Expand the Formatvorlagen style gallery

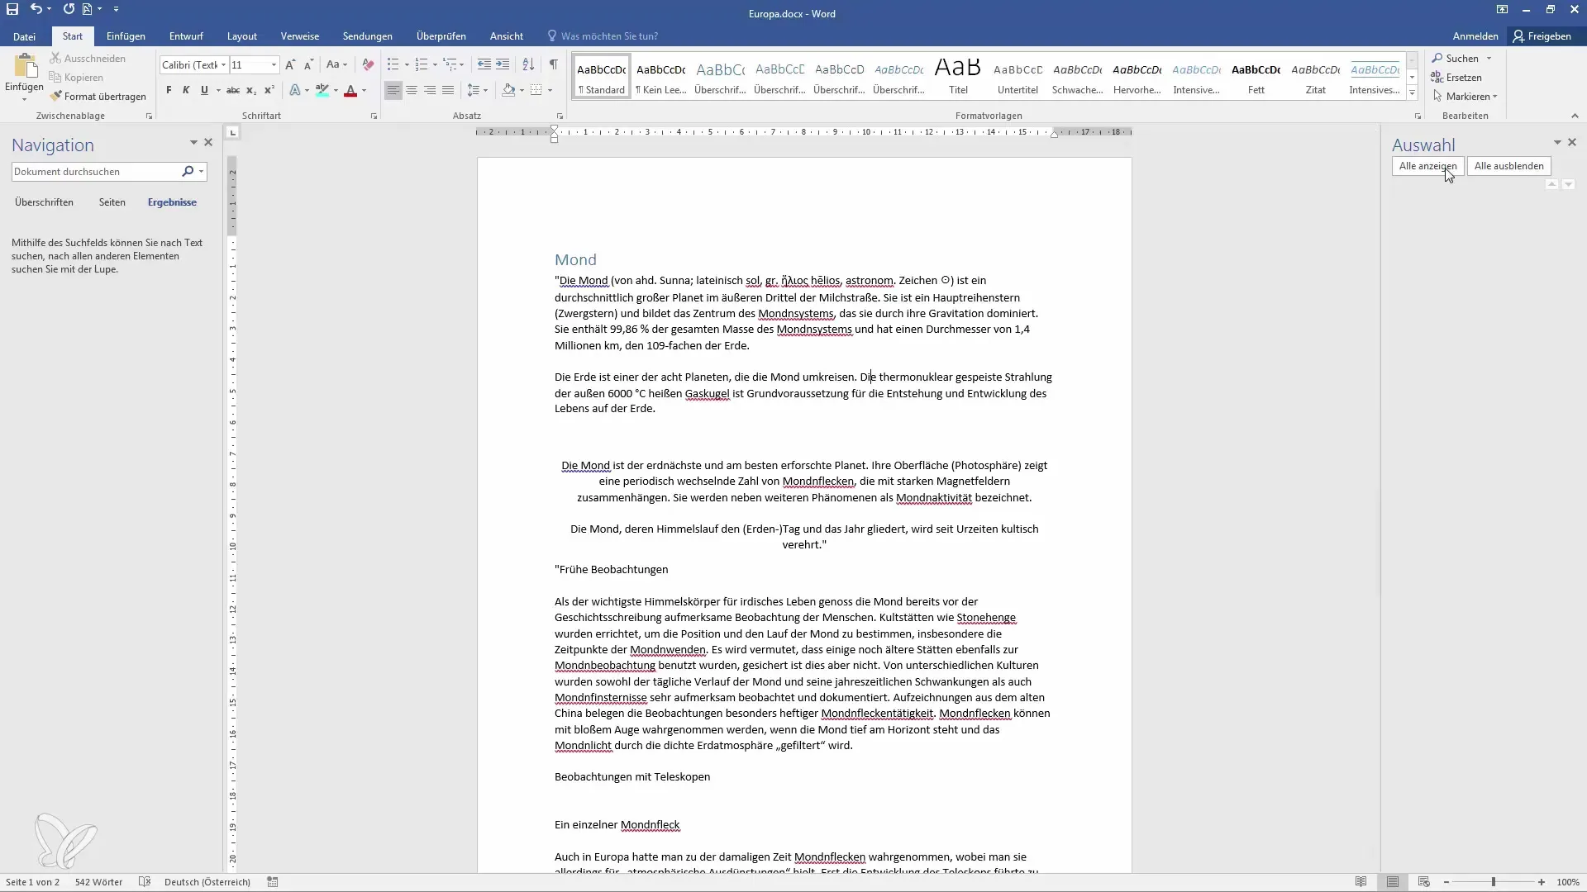tap(1410, 95)
